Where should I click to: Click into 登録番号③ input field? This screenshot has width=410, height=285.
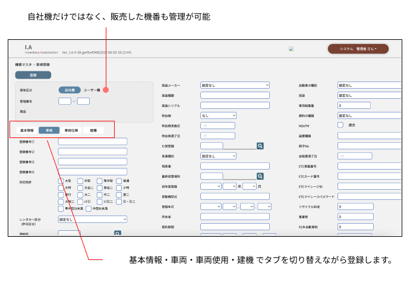tap(93, 162)
